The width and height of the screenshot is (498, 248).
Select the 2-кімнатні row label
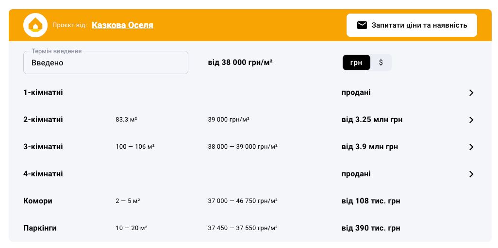(43, 120)
